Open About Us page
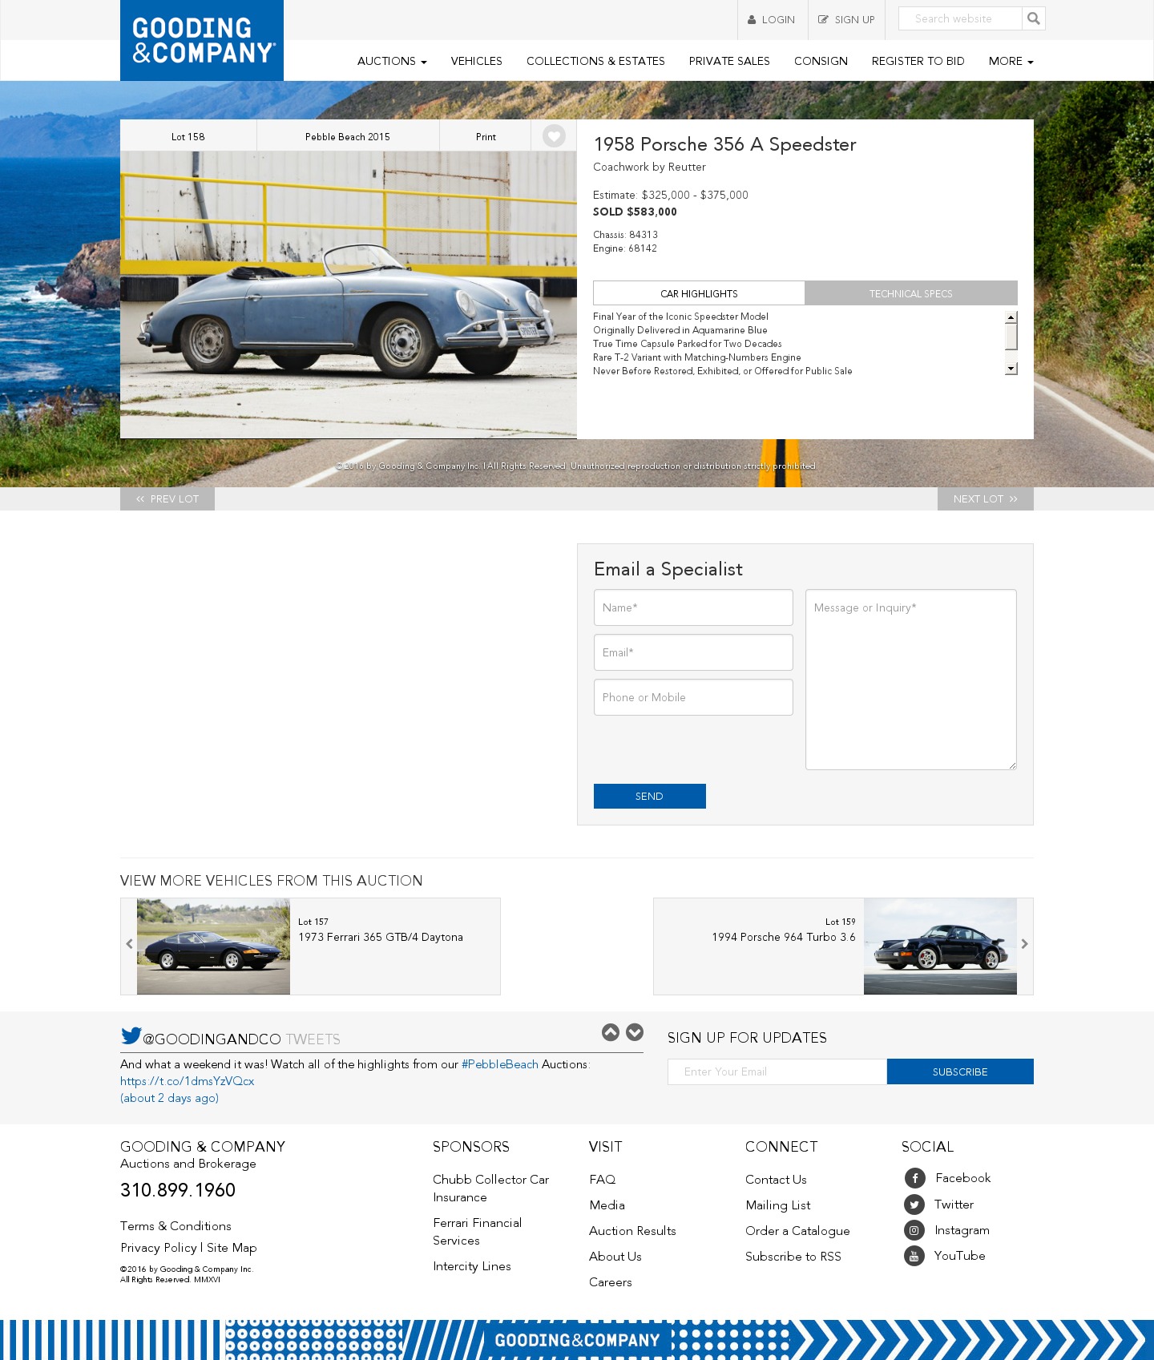The width and height of the screenshot is (1154, 1360). 615,1257
